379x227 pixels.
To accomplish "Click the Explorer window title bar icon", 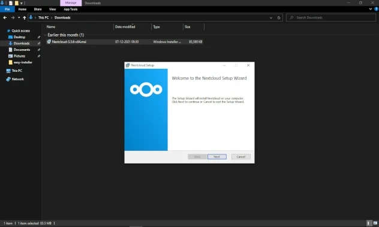I will tap(2, 3).
